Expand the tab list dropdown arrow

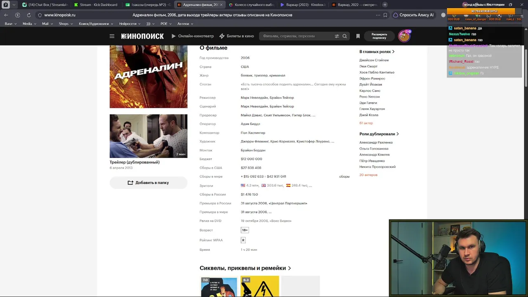14,5
